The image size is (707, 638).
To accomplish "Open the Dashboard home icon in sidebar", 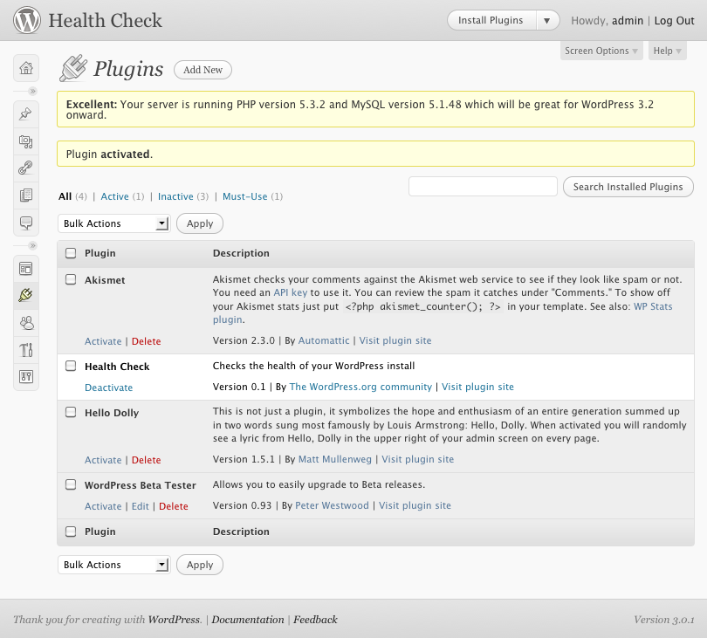I will pos(26,68).
